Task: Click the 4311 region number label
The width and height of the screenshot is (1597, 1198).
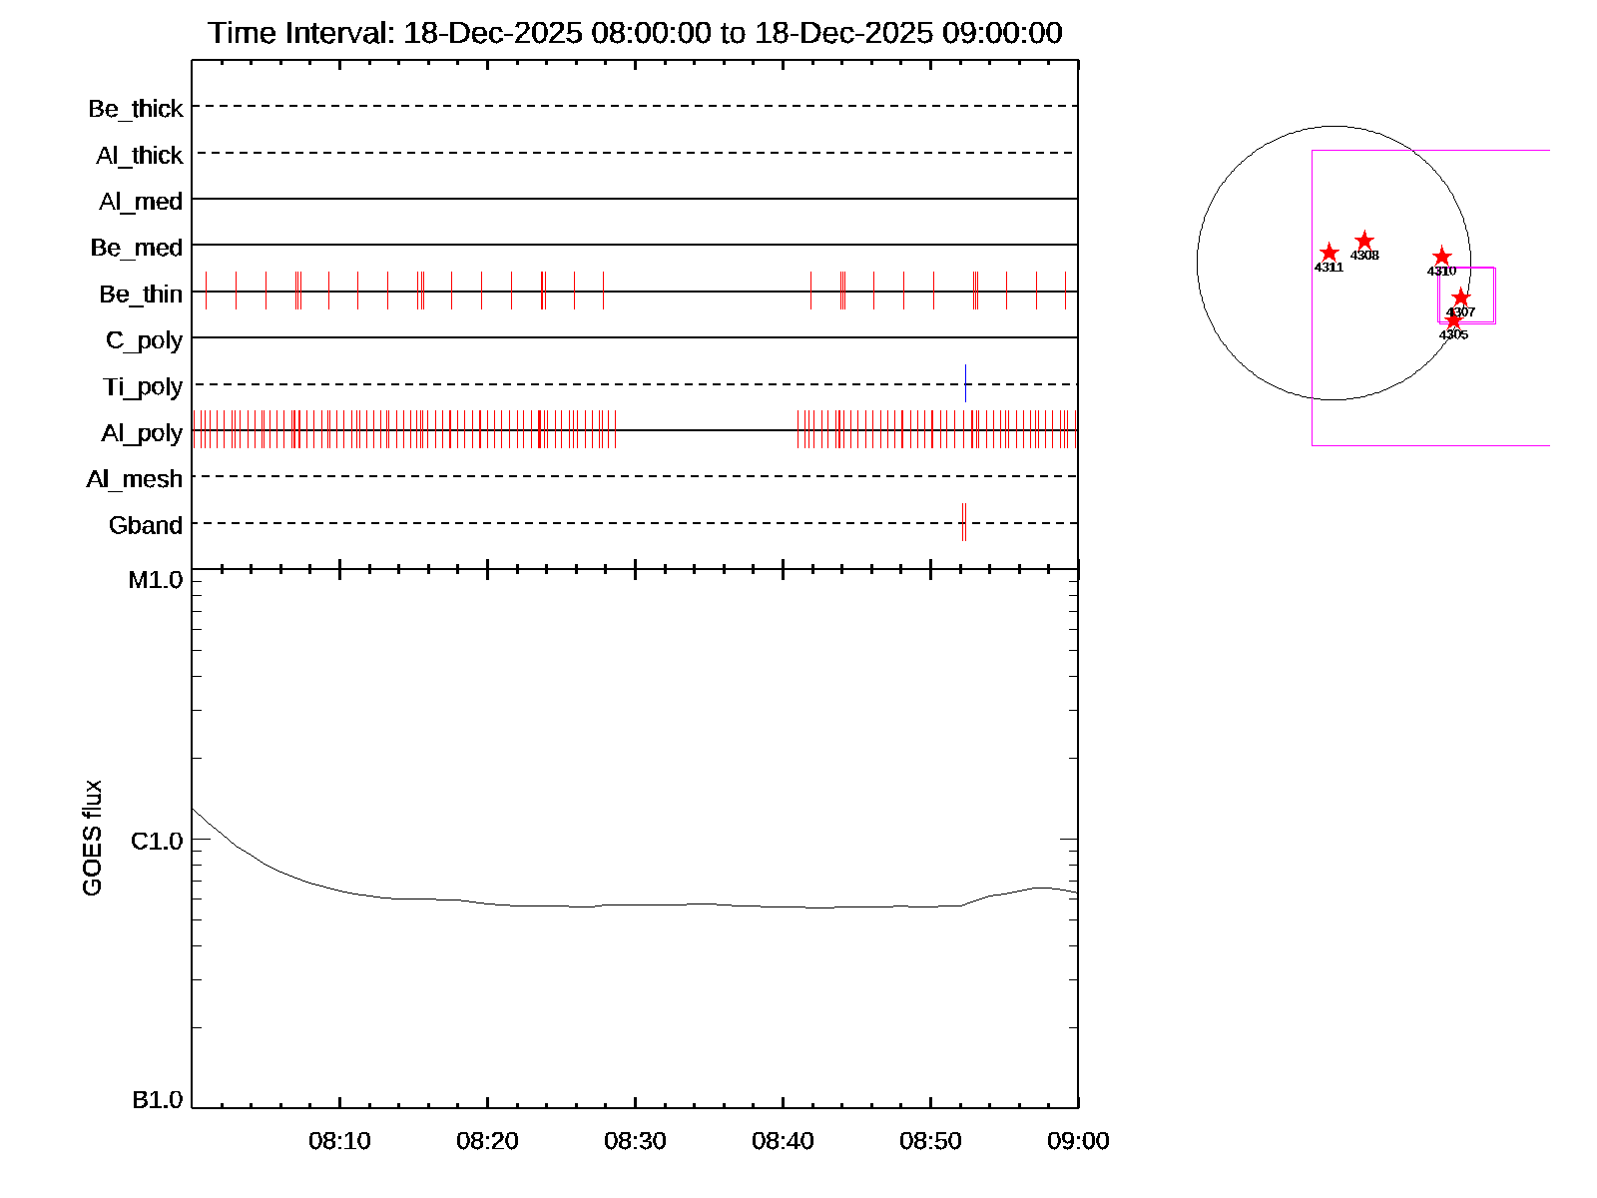Action: pyautogui.click(x=1329, y=268)
